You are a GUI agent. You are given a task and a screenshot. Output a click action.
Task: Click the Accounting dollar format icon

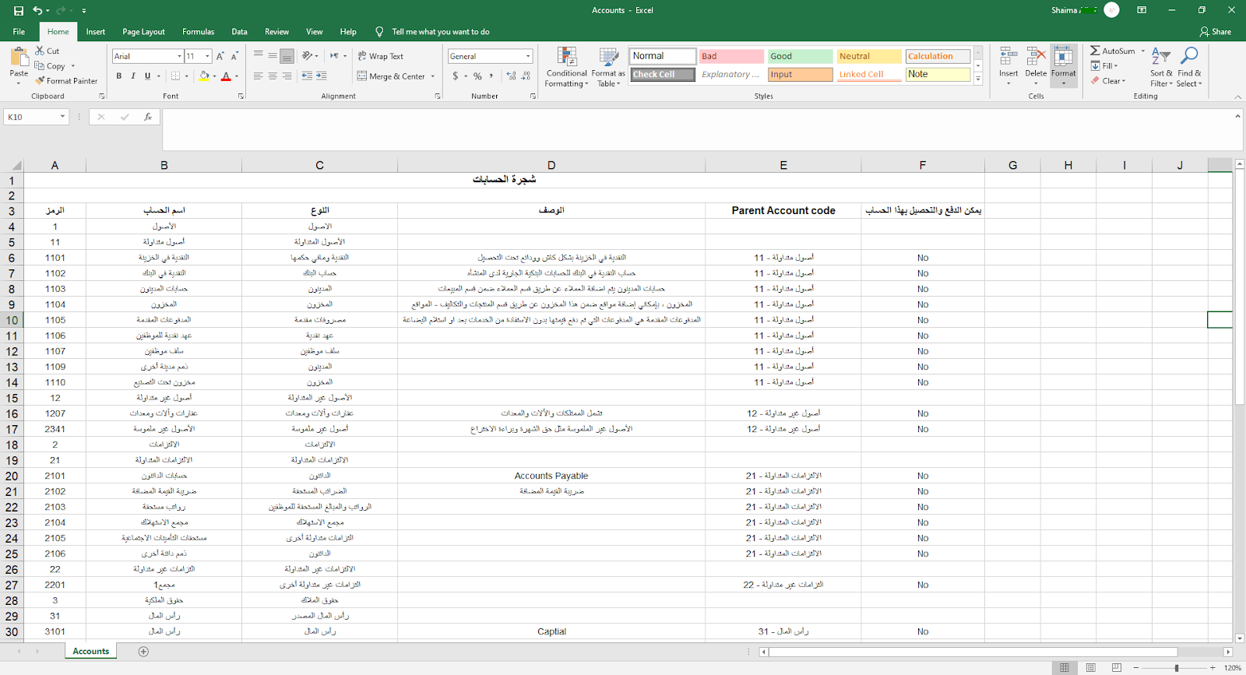pos(456,76)
